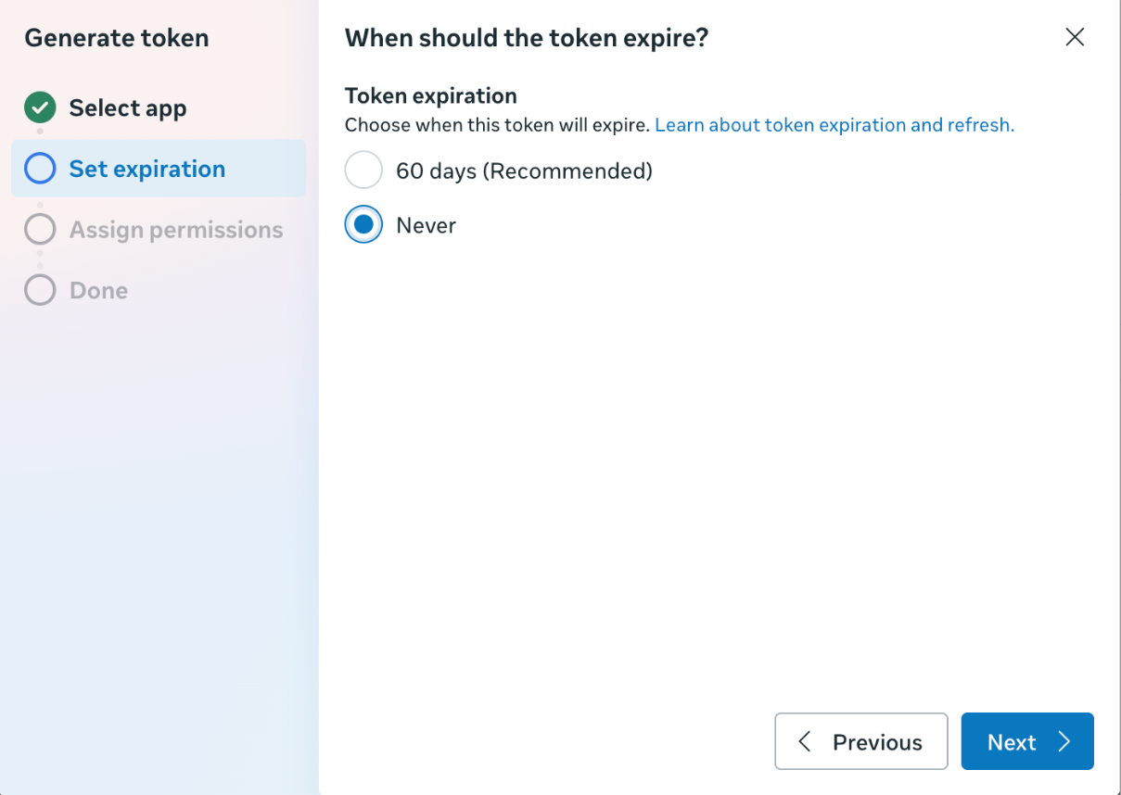1121x795 pixels.
Task: Click the right chevron in Next button
Action: pos(1064,741)
